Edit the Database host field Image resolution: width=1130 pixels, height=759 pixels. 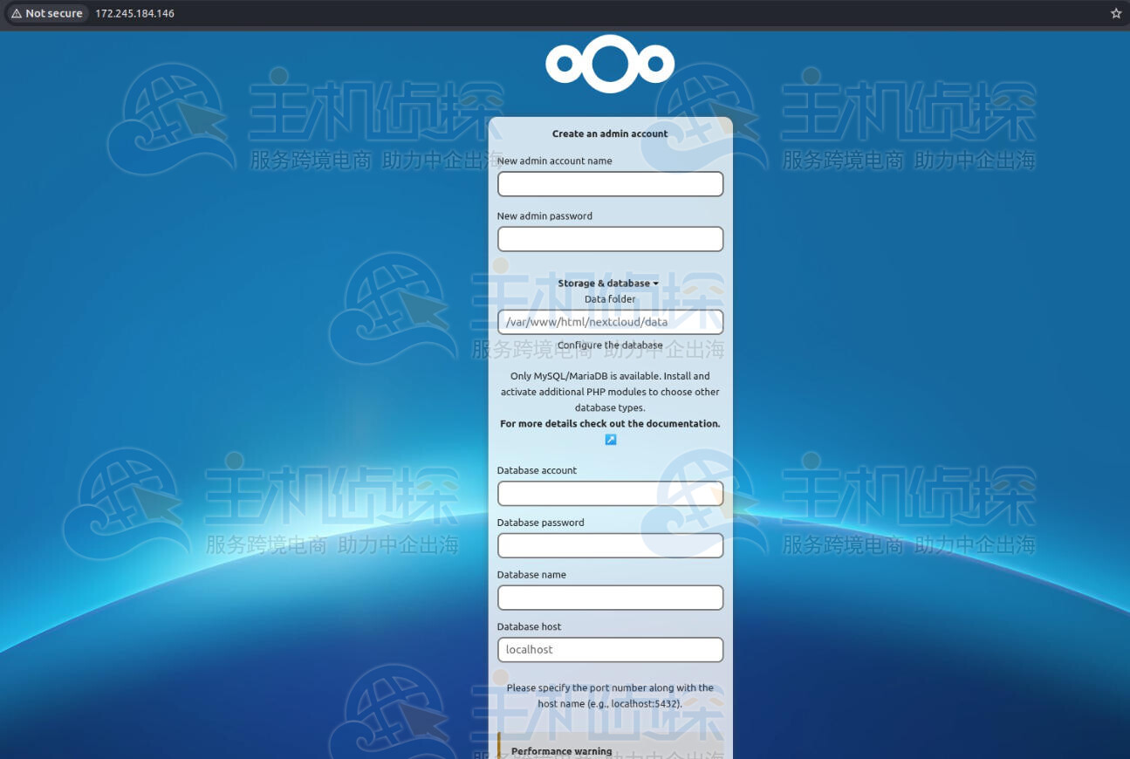pos(610,650)
